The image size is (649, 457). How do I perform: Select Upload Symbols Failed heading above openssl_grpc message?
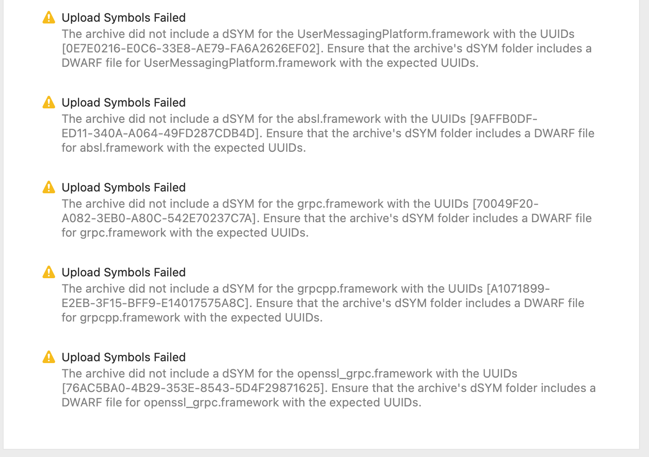tap(124, 357)
